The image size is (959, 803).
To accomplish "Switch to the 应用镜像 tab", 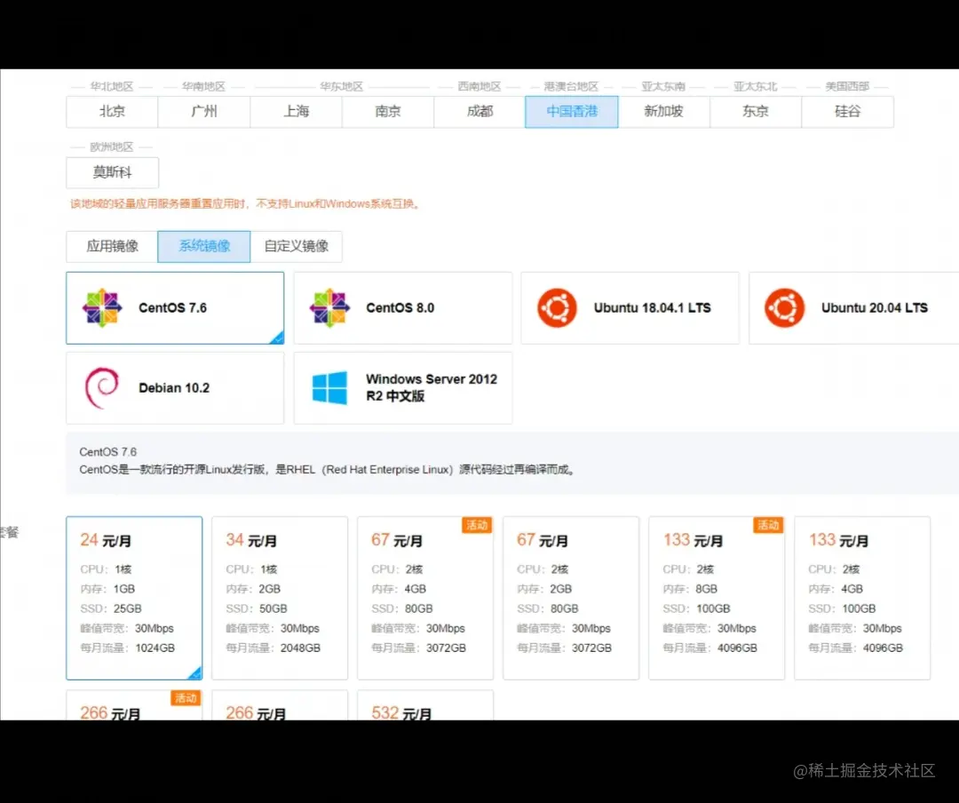I will coord(112,246).
